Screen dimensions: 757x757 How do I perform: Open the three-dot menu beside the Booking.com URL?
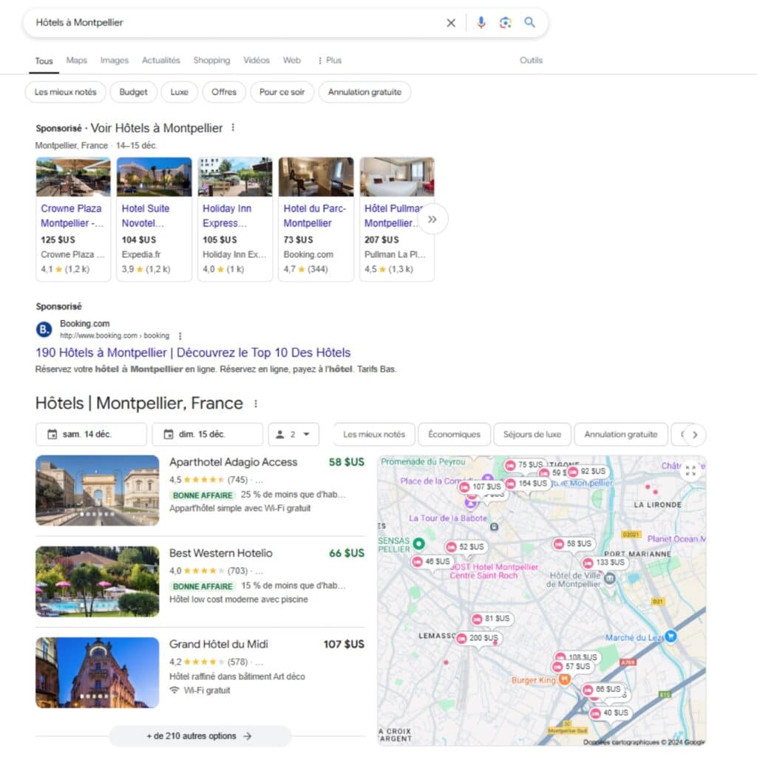180,336
